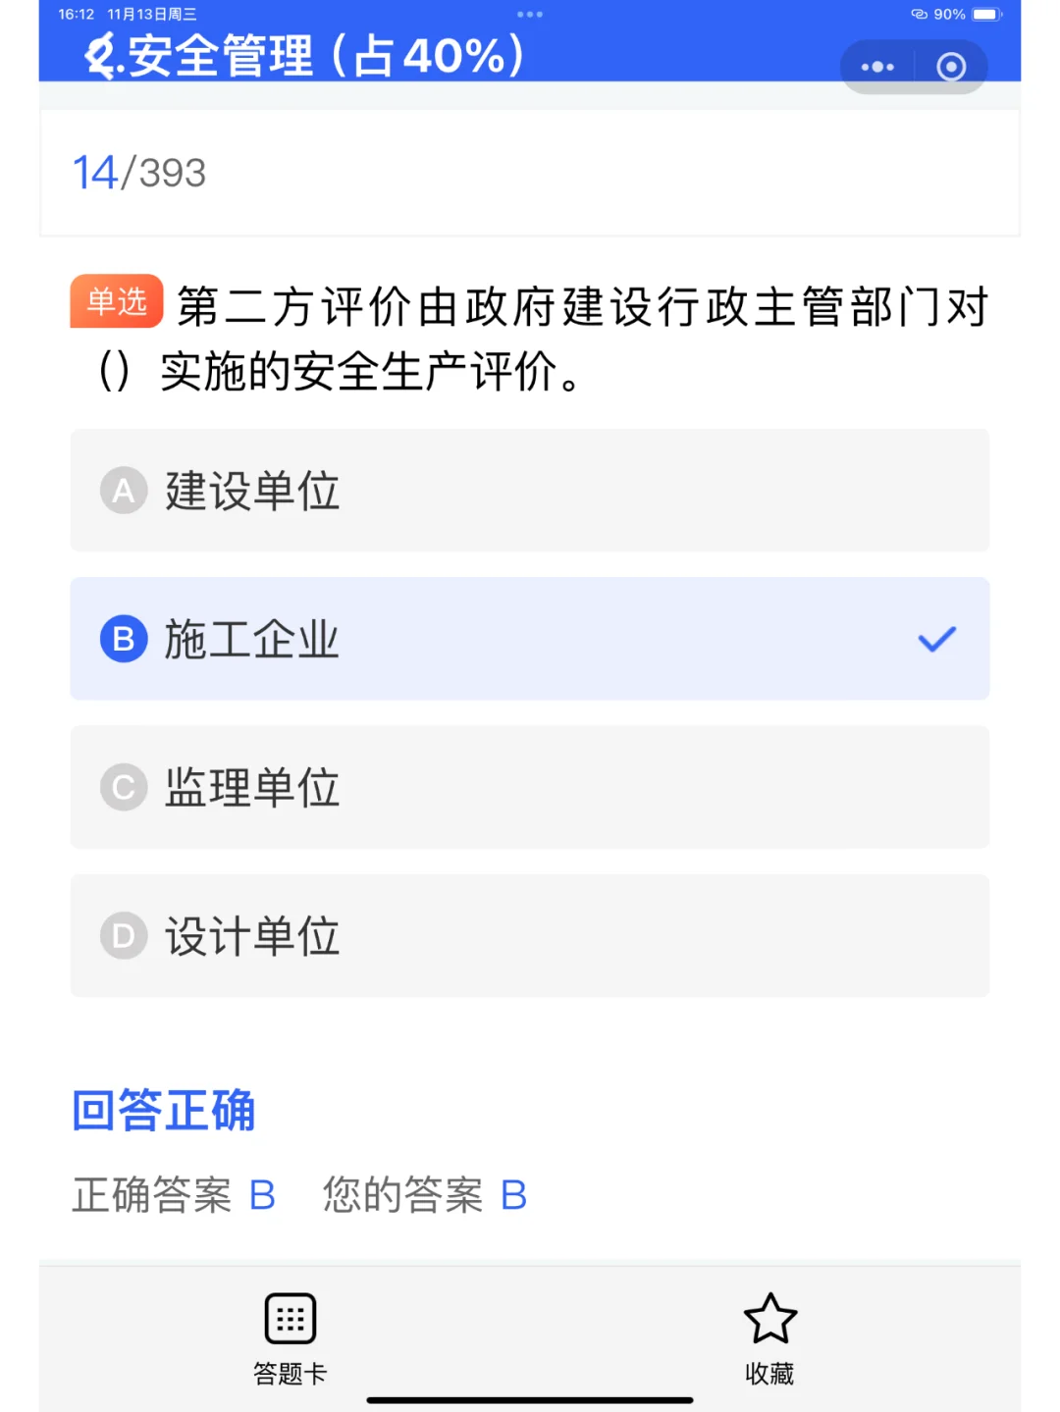Select option A radio circle
The height and width of the screenshot is (1412, 1060).
pyautogui.click(x=124, y=490)
